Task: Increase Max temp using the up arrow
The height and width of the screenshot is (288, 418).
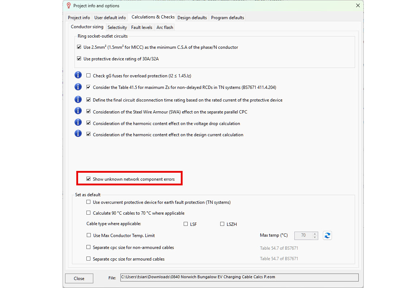Action: (x=315, y=234)
